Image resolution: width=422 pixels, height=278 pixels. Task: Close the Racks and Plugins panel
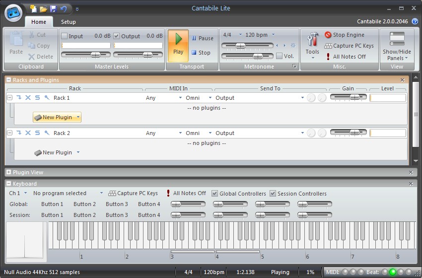click(x=402, y=80)
